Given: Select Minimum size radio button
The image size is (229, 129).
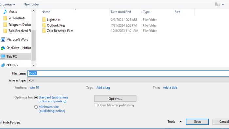Looking at the screenshot, I should pos(36,107).
